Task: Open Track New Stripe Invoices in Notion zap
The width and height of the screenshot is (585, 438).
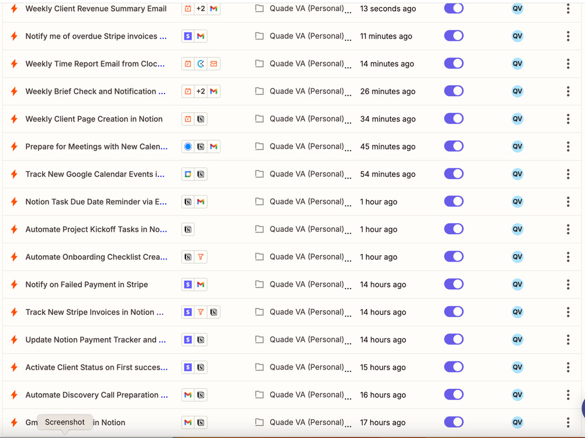Action: click(x=94, y=312)
